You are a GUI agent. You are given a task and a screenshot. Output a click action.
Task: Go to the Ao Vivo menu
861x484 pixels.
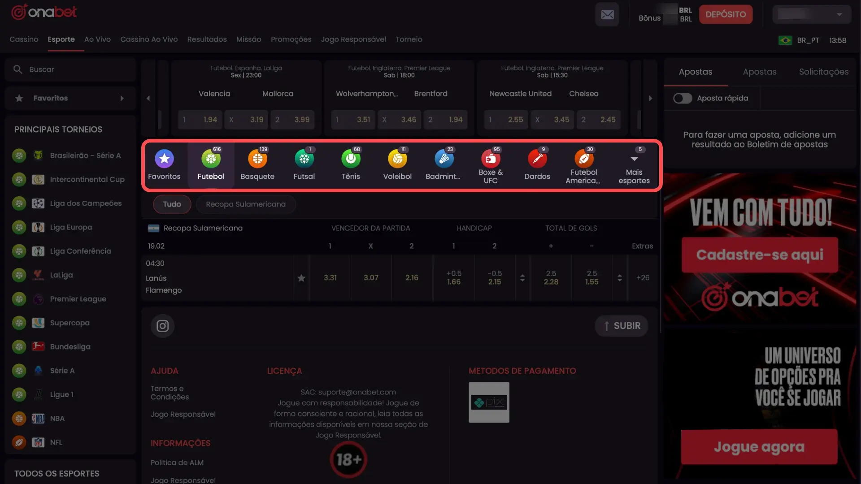97,39
